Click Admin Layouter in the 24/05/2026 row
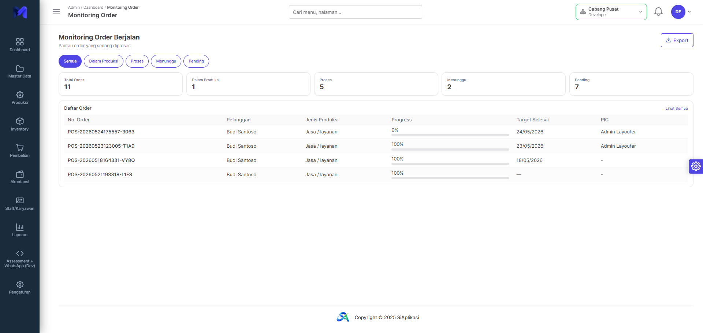Screen dimensions: 703x333 [618, 132]
